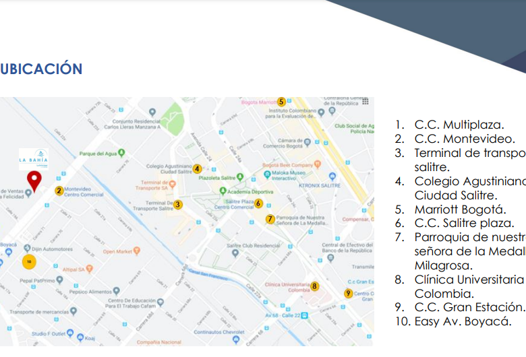Click the Studio F Outlet blue shopping pin

coord(70,333)
